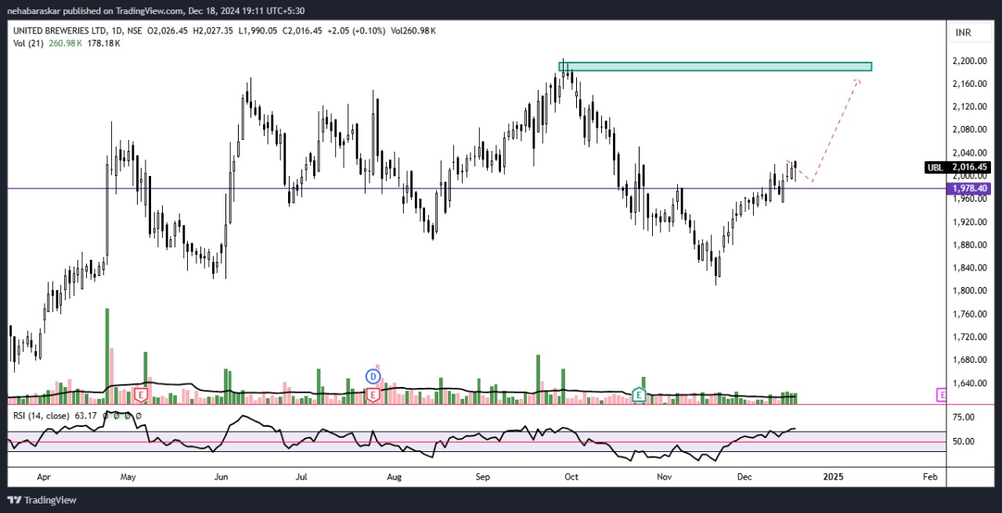The height and width of the screenshot is (513, 1002).
Task: Click the 2,120.00 price axis label
Action: 969,106
